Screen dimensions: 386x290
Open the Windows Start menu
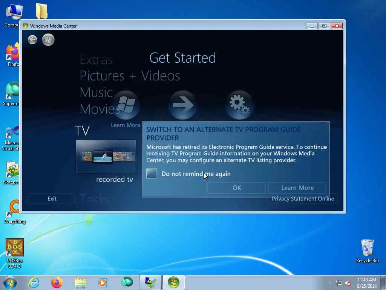(10, 282)
